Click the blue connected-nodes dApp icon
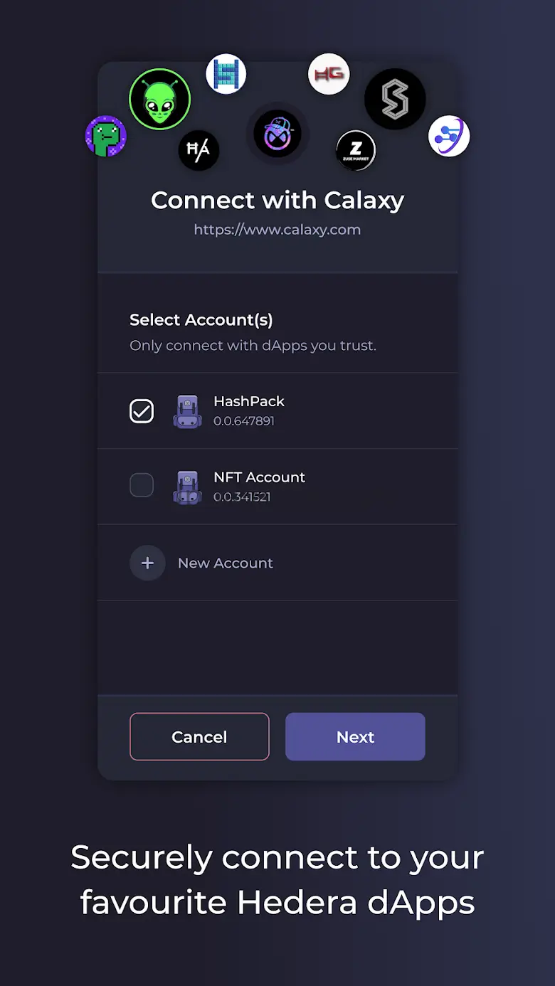Image resolution: width=555 pixels, height=986 pixels. [x=449, y=137]
